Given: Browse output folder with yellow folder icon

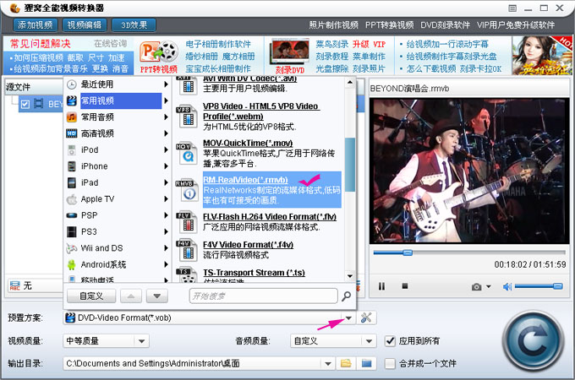Looking at the screenshot, I should pos(345,363).
